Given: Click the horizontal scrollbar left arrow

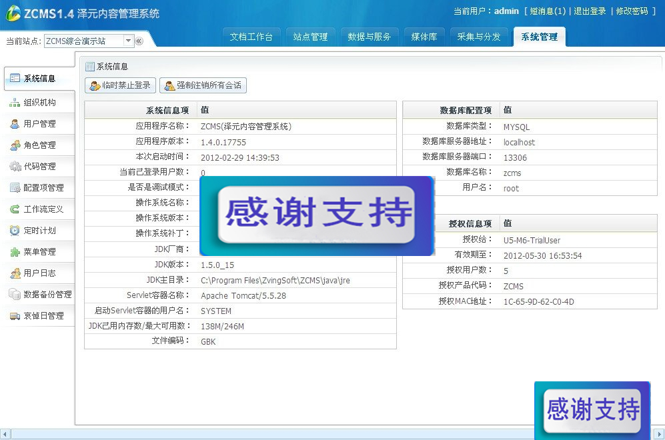Looking at the screenshot, I should (5, 434).
